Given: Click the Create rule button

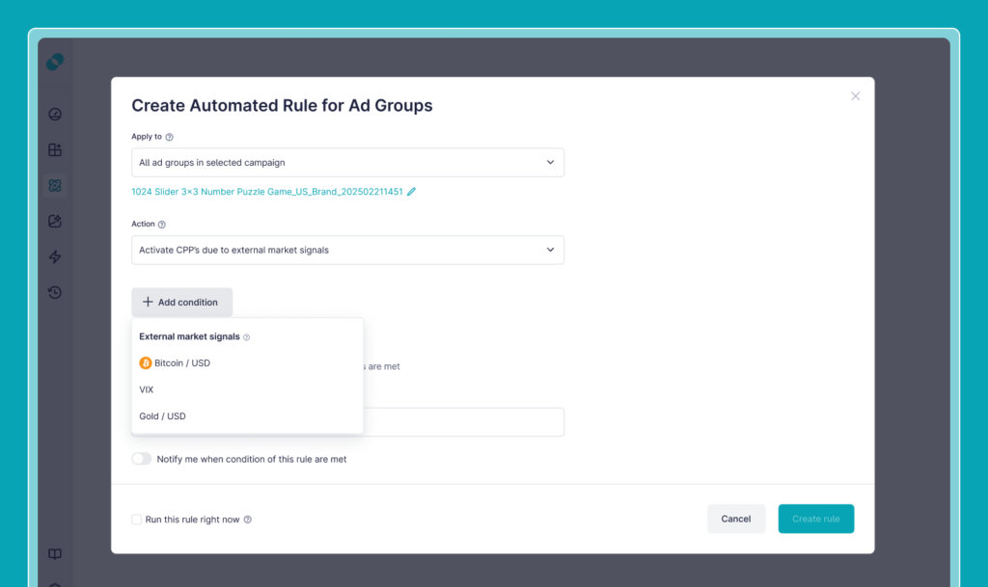Looking at the screenshot, I should tap(816, 519).
